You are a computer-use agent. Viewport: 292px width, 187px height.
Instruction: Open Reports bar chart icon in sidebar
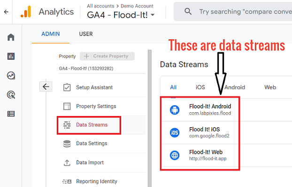pos(11,56)
